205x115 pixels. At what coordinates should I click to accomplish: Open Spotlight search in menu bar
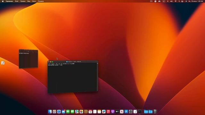click(x=179, y=1)
